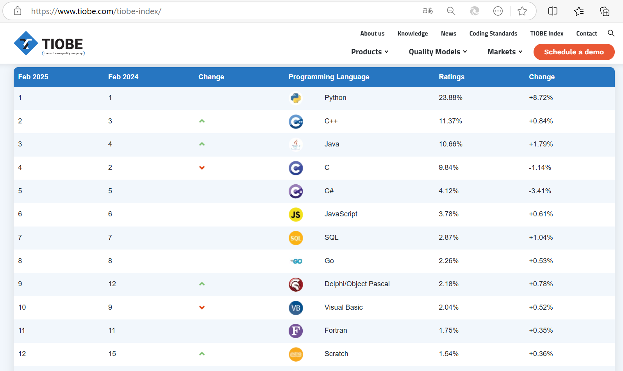Click the red down arrow in the C row
623x371 pixels.
[202, 168]
